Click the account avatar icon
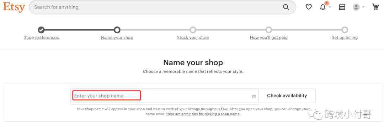 [x=356, y=7]
